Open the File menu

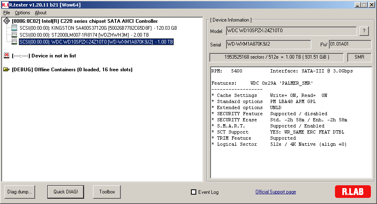point(7,13)
